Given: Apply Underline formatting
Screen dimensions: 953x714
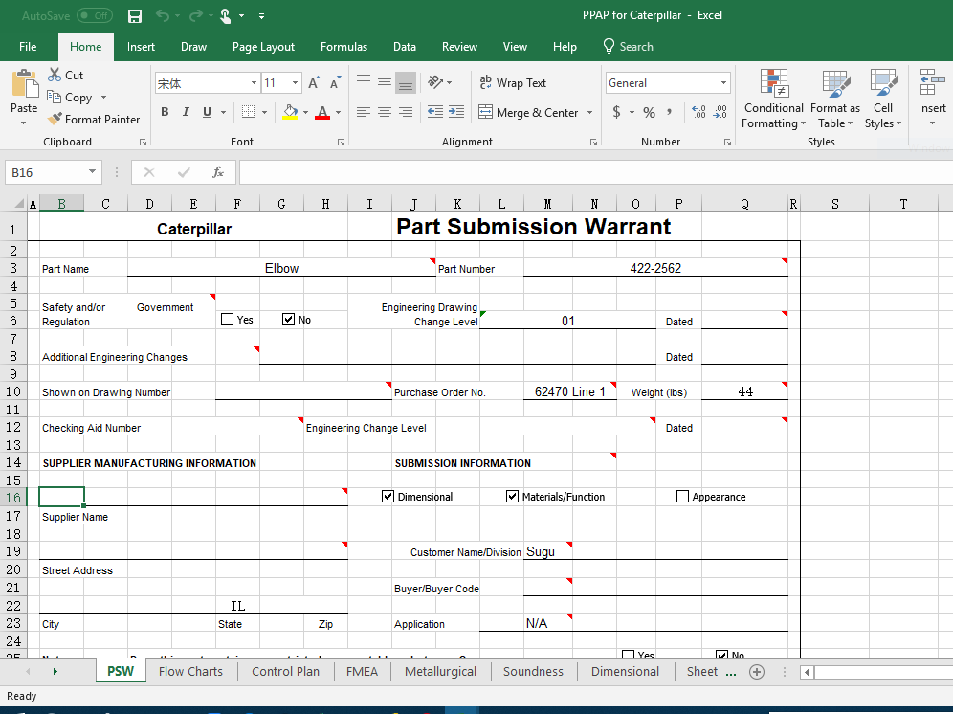Looking at the screenshot, I should coord(207,112).
